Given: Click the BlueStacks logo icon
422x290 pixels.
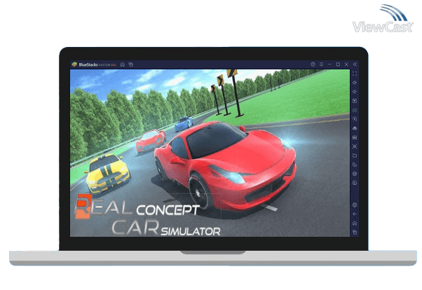Looking at the screenshot, I should [x=74, y=64].
